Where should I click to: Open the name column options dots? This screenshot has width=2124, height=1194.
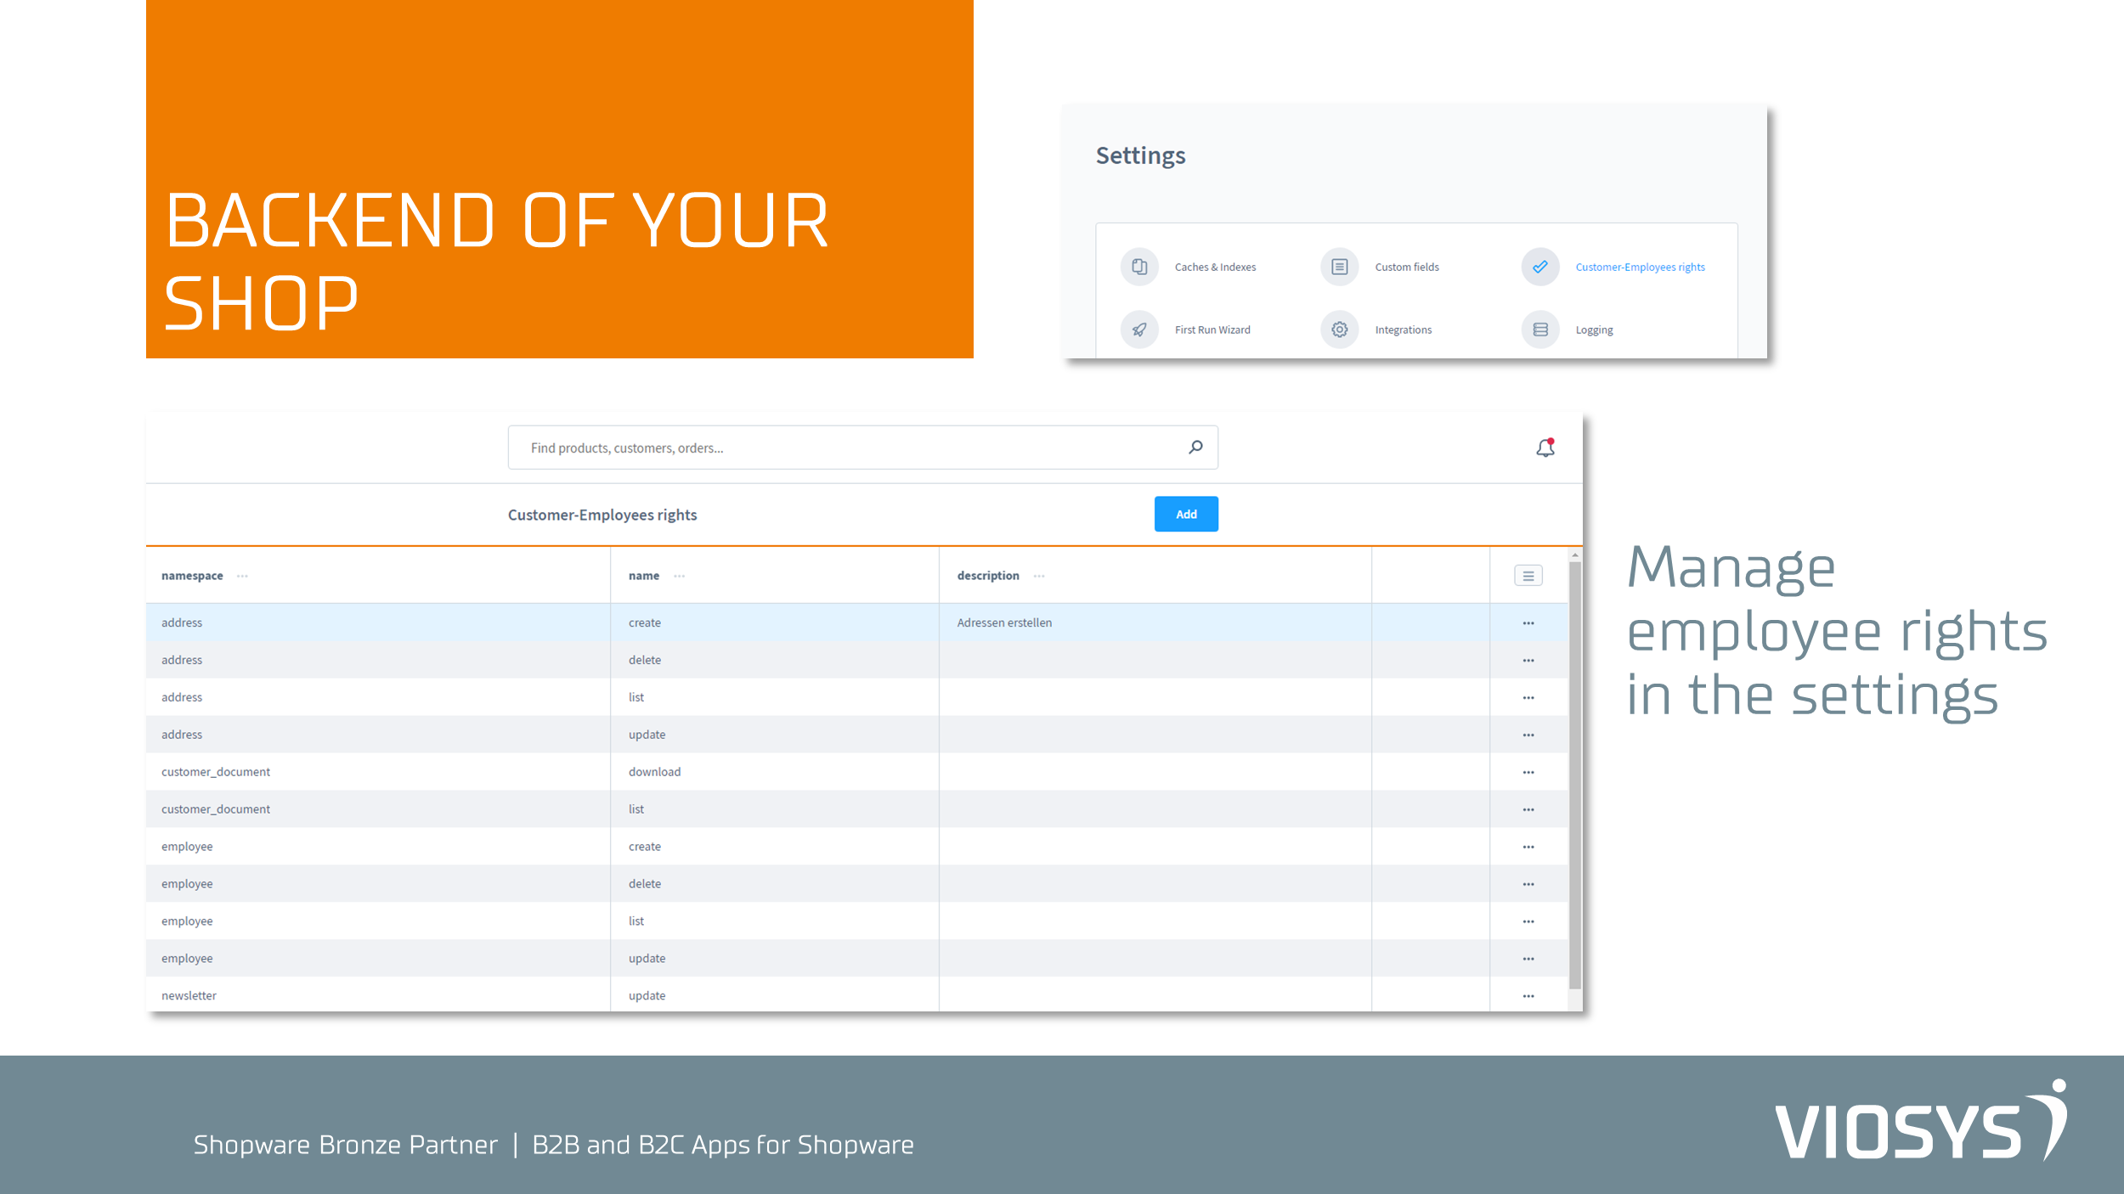coord(680,576)
